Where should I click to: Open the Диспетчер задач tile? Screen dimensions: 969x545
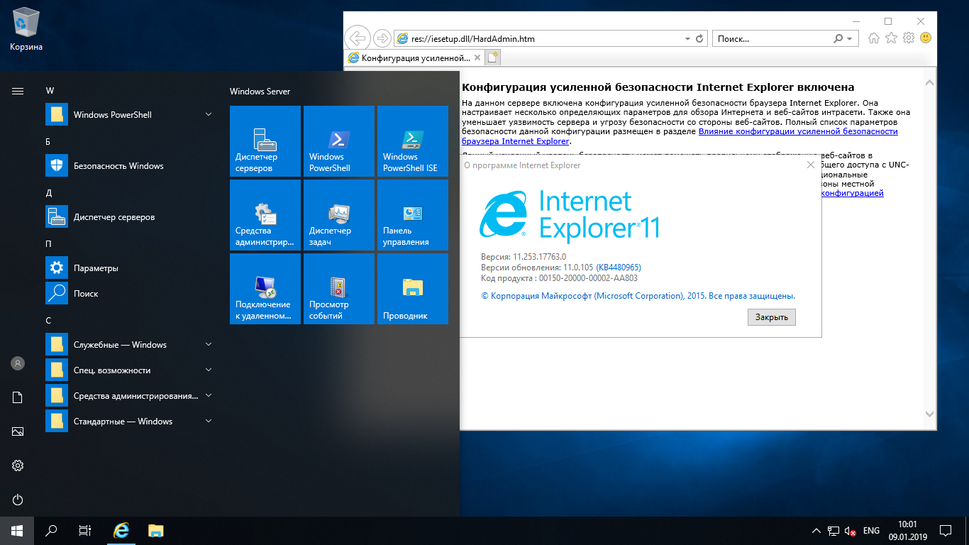click(x=339, y=215)
